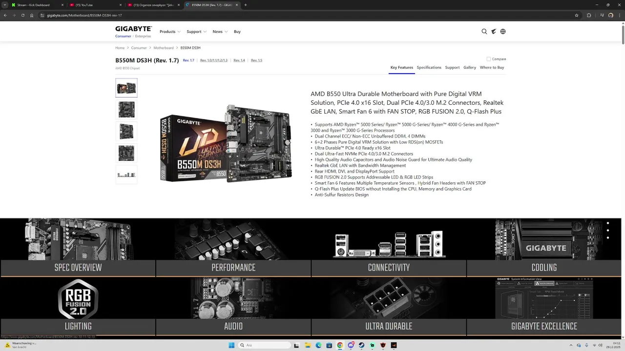This screenshot has height=351, width=625.
Task: Open the Buy menu item
Action: (x=237, y=31)
